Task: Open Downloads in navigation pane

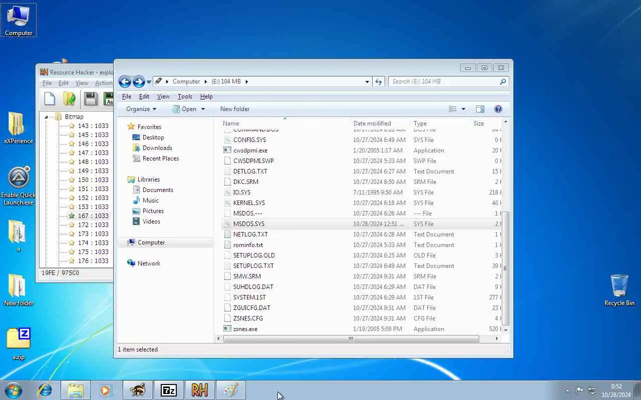Action: 157,148
